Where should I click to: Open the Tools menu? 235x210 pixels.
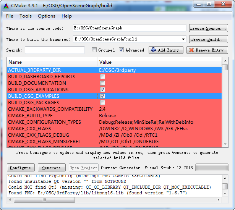click(x=26, y=16)
